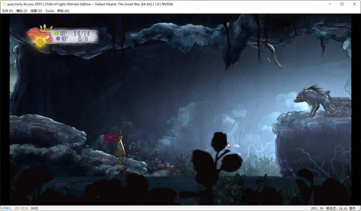Click the HP 14/14 value
Viewport: 361px width, 211px height.
coord(82,33)
